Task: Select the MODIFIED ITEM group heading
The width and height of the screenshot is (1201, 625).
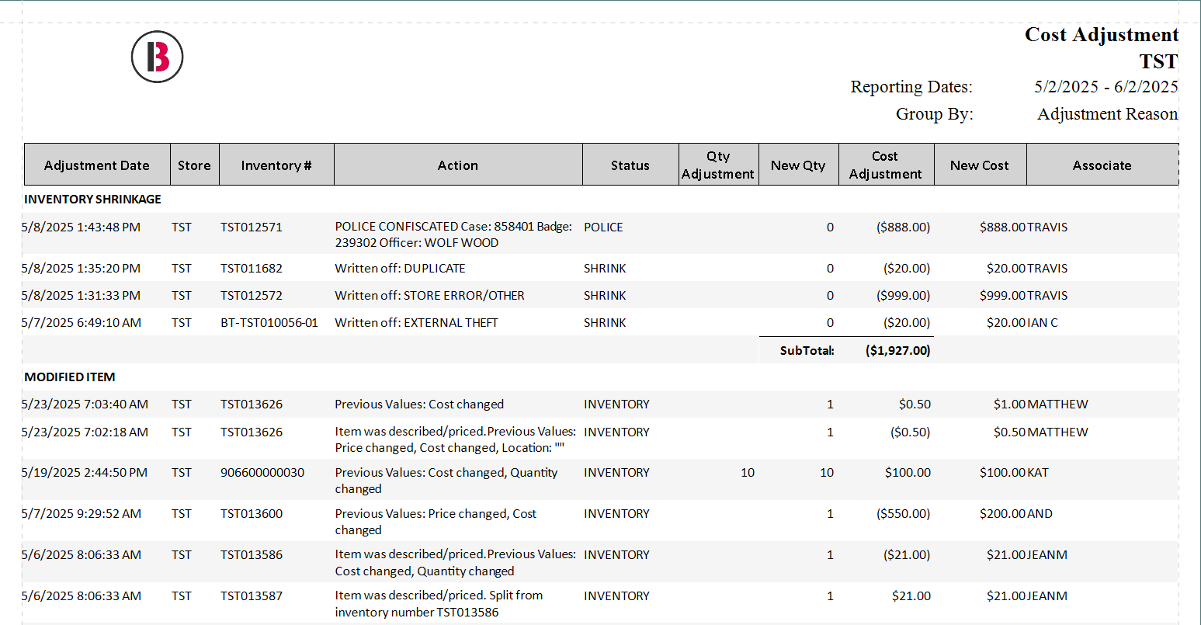Action: coord(70,377)
